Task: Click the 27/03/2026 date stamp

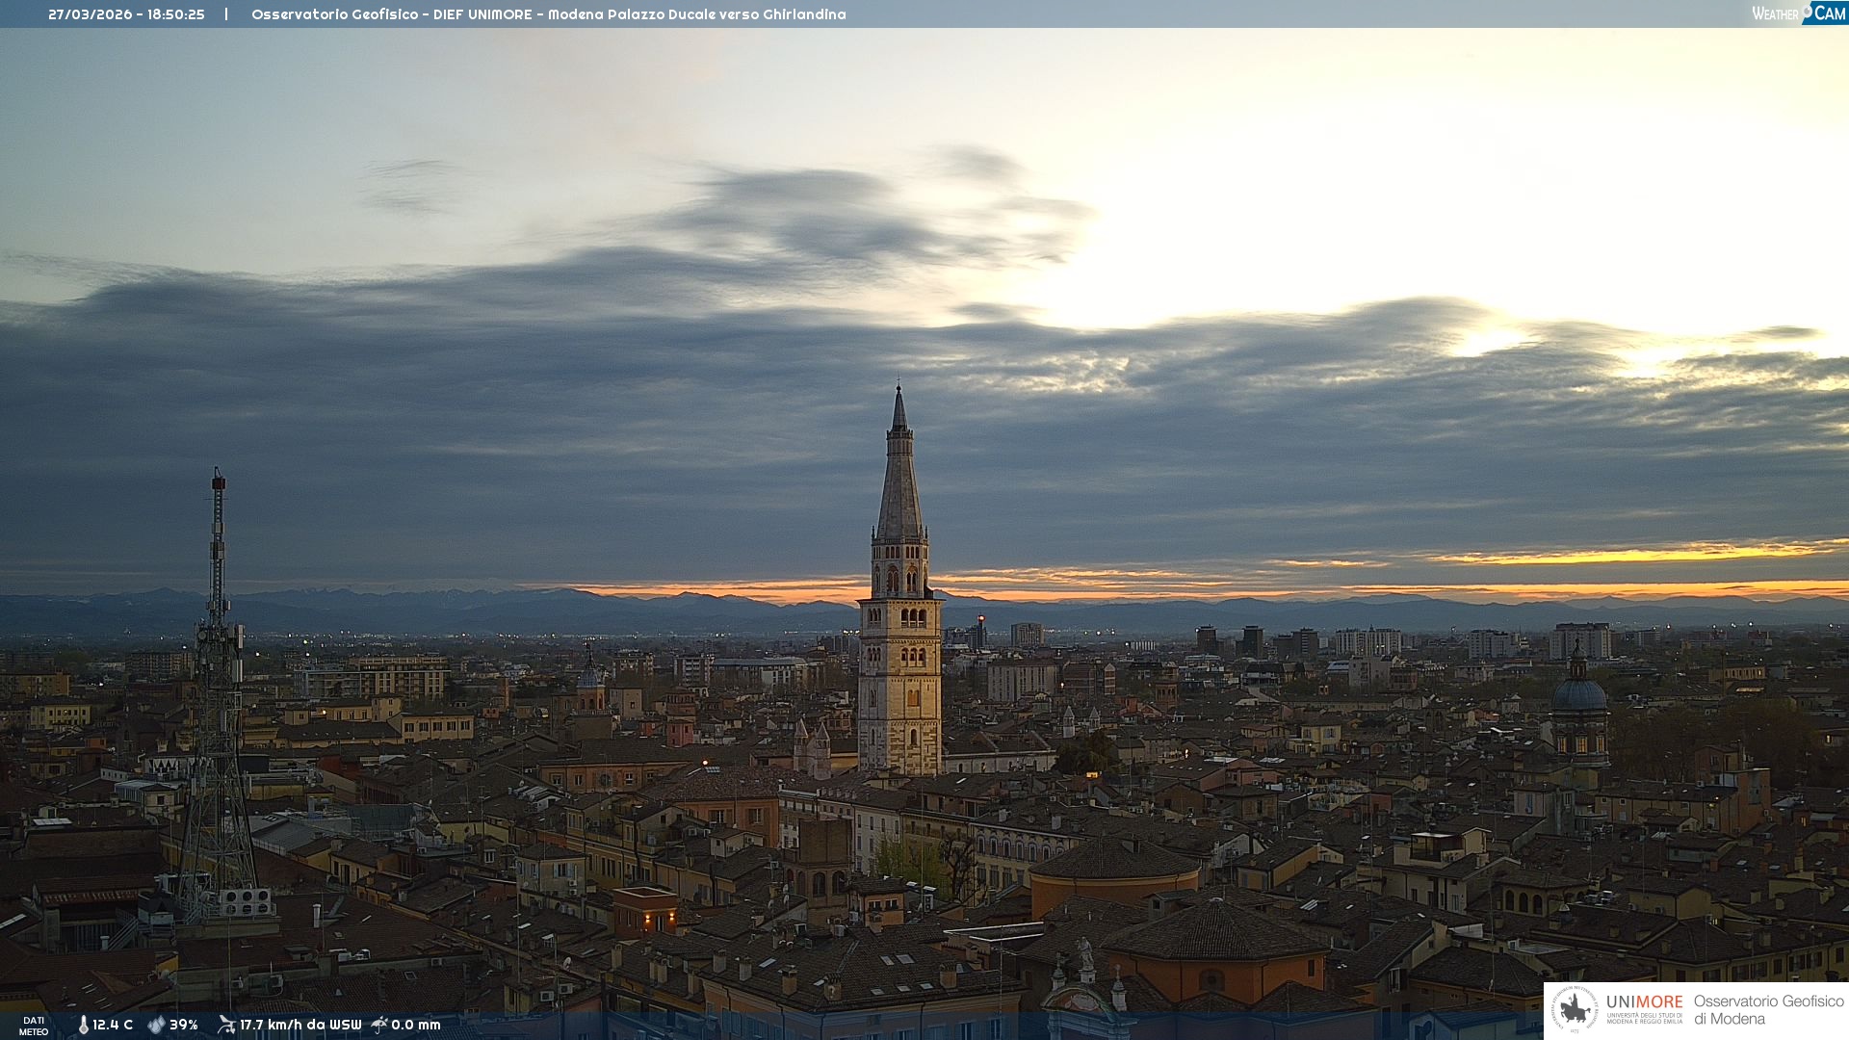Action: 91,14
